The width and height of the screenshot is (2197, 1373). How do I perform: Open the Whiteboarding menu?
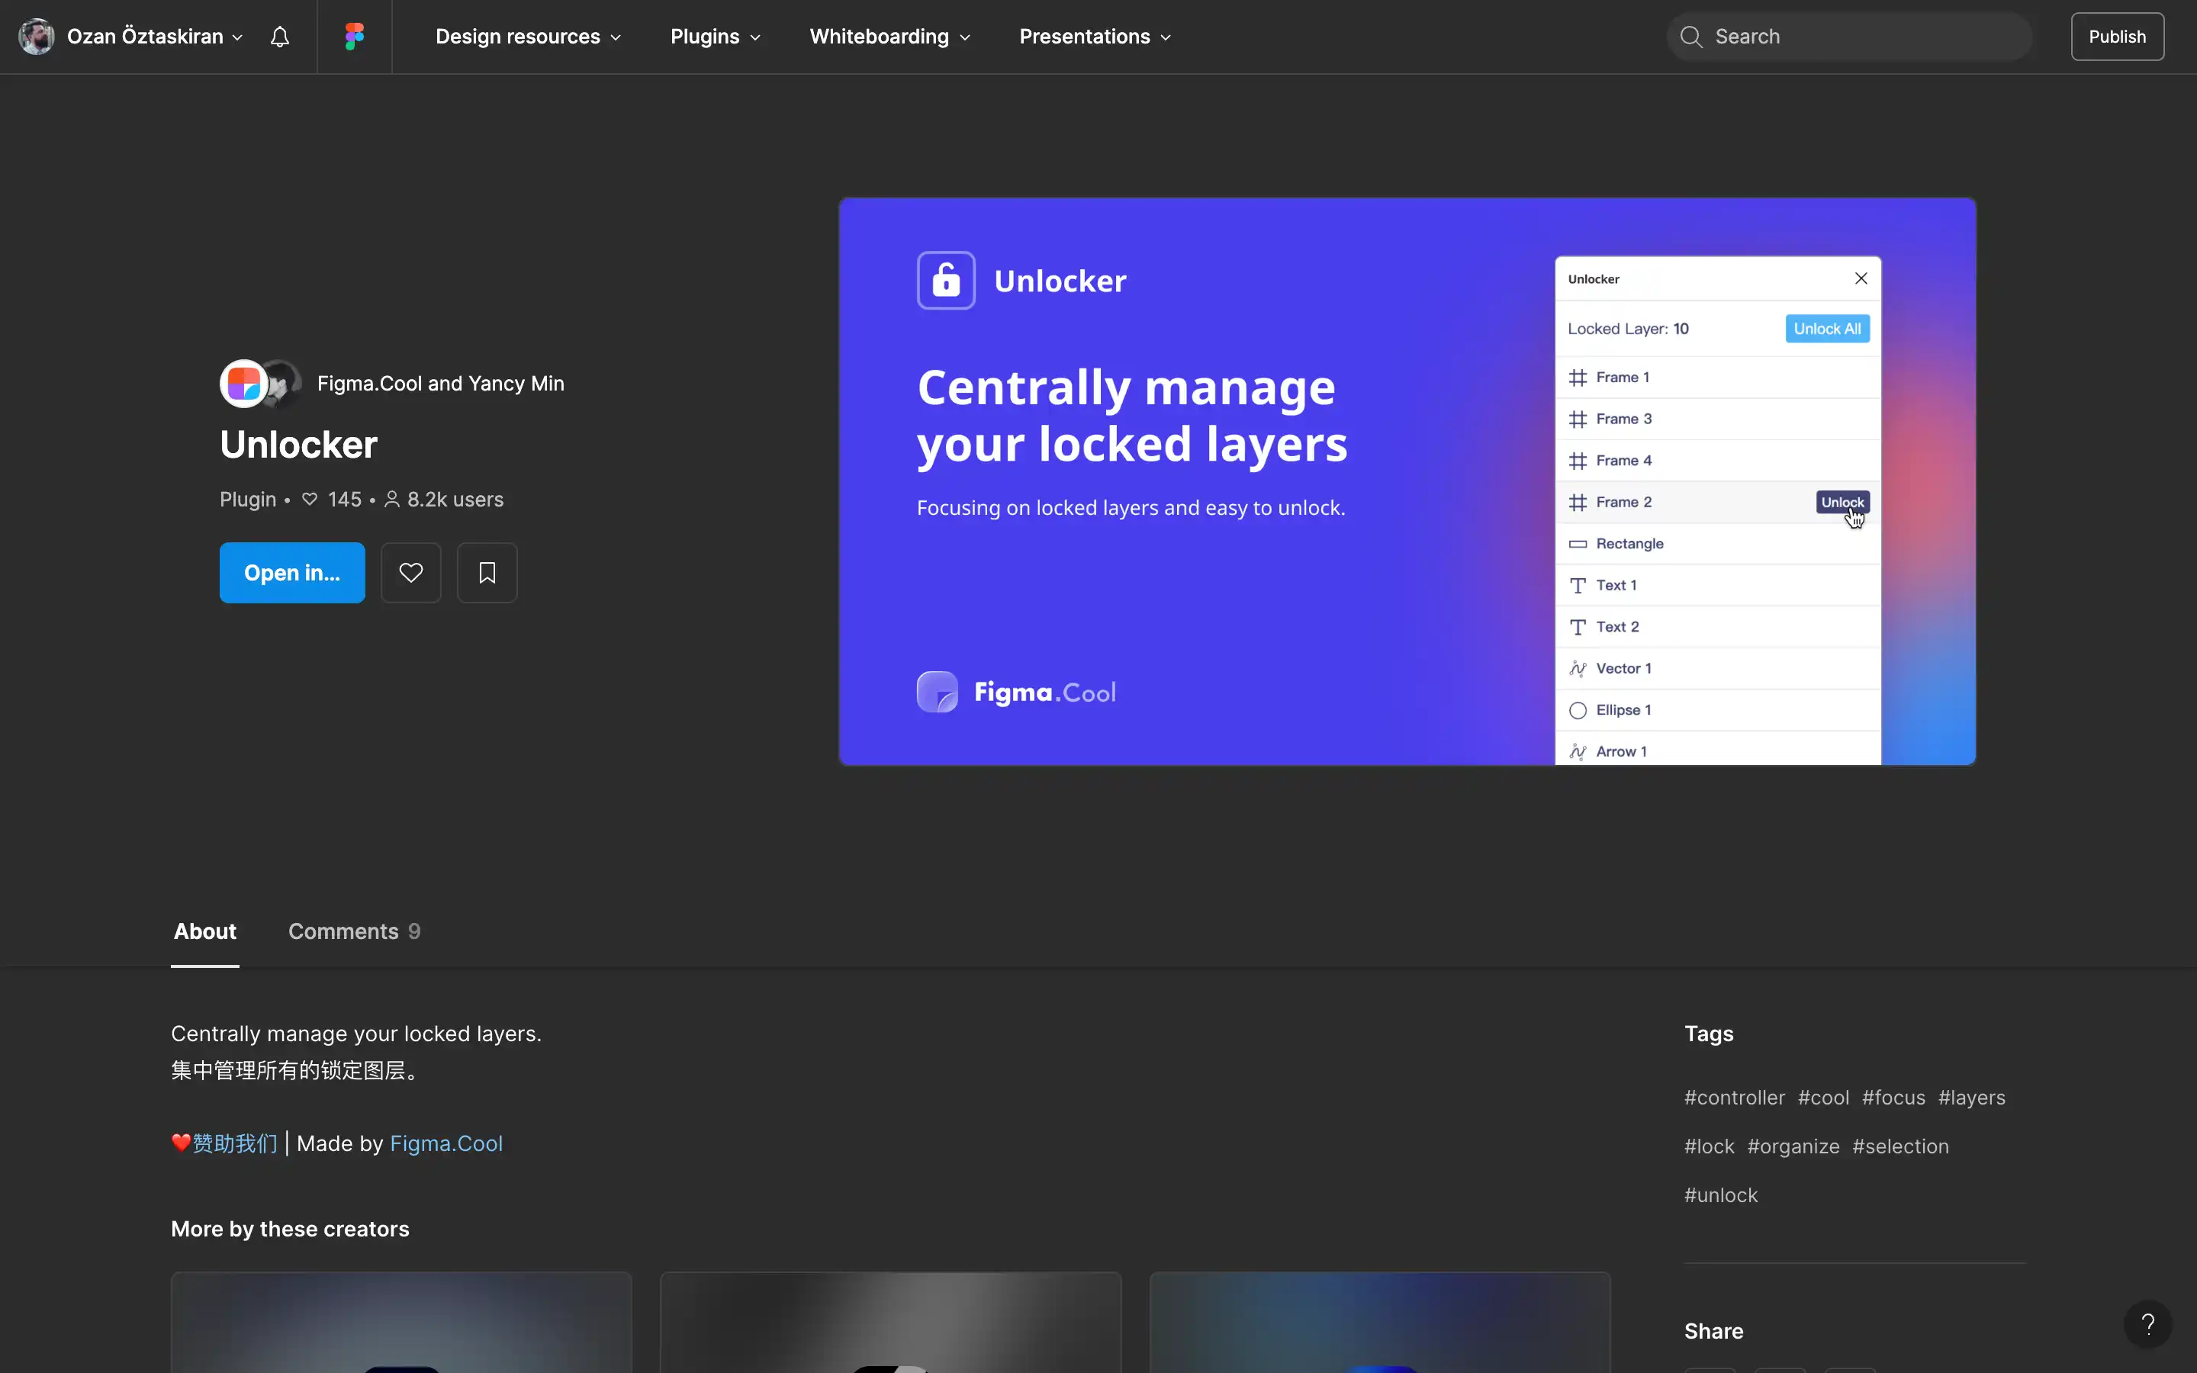889,37
